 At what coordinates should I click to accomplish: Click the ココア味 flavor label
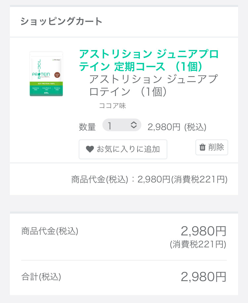[112, 106]
